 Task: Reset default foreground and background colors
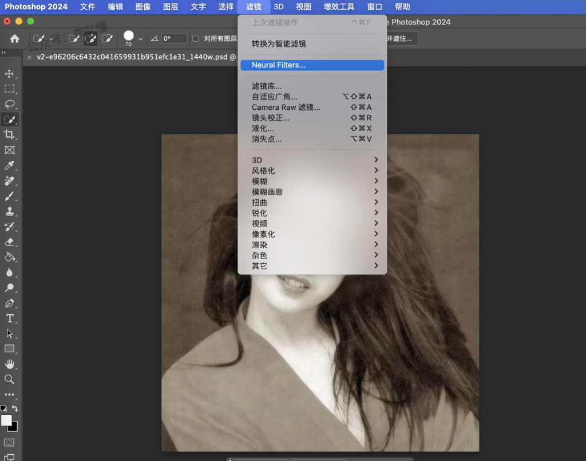[x=3, y=409]
